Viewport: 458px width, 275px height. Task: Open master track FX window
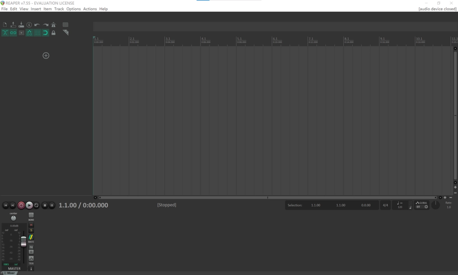click(31, 247)
